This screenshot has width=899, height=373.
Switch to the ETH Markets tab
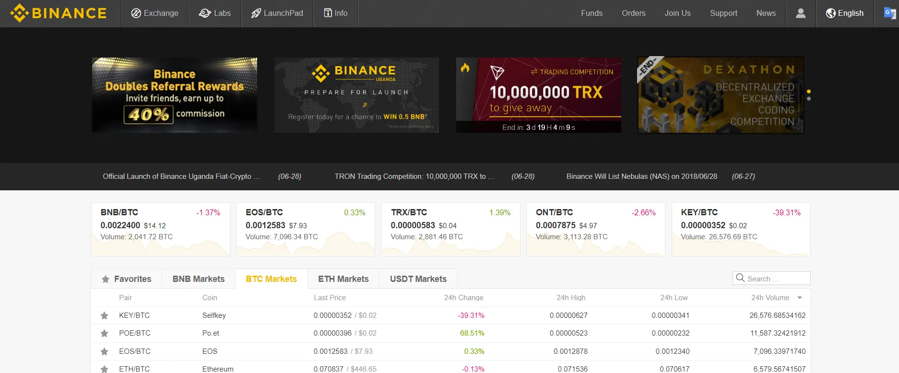point(343,279)
